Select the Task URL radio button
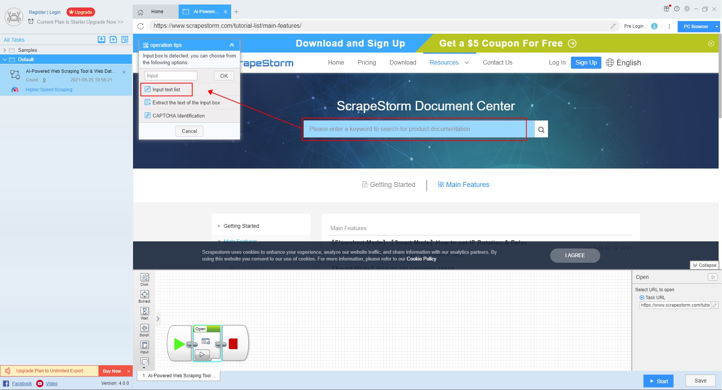The width and height of the screenshot is (722, 390). [x=642, y=298]
